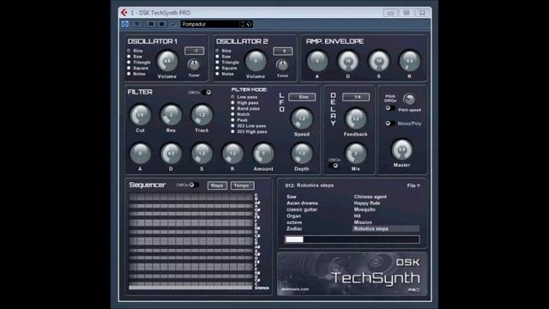Select Triangle waveform for Oscillator 2
Viewport: 549px width, 309px height.
[x=227, y=62]
